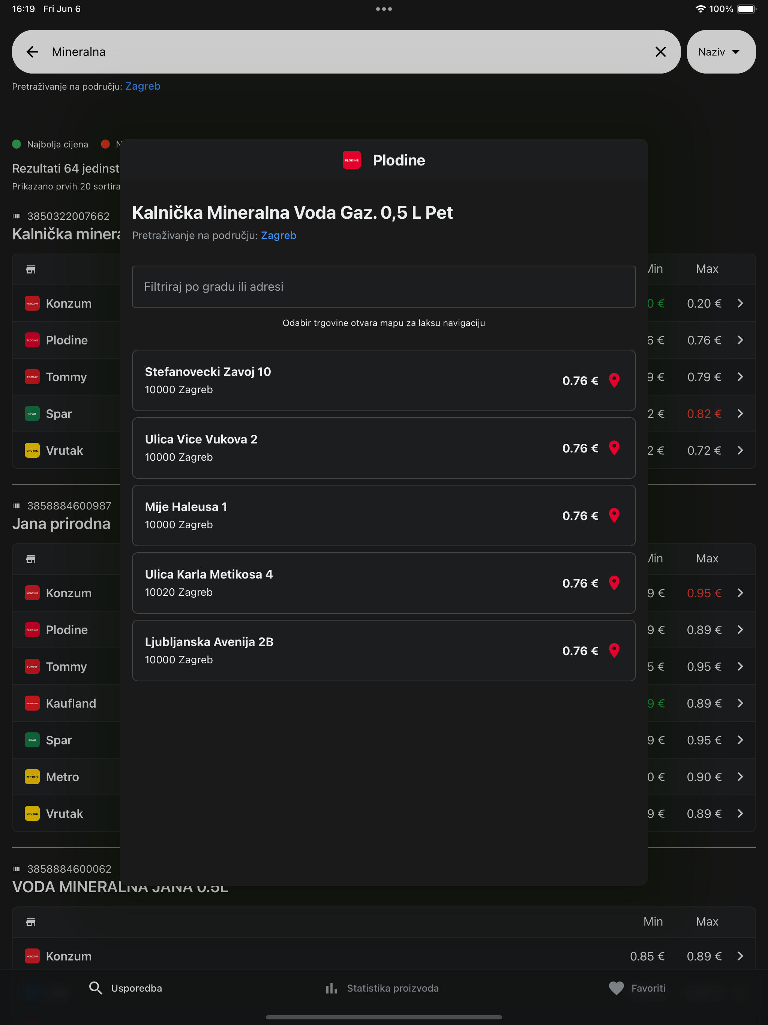768x1025 pixels.
Task: Open the Favoriti tab
Action: (x=637, y=988)
